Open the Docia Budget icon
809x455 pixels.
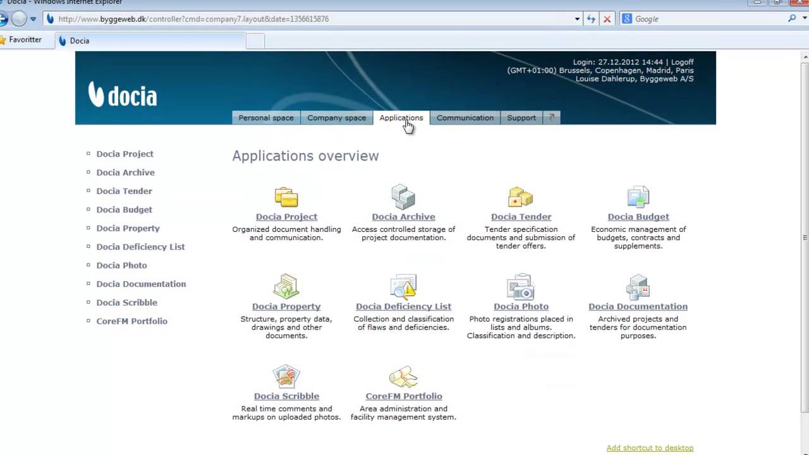click(x=638, y=197)
